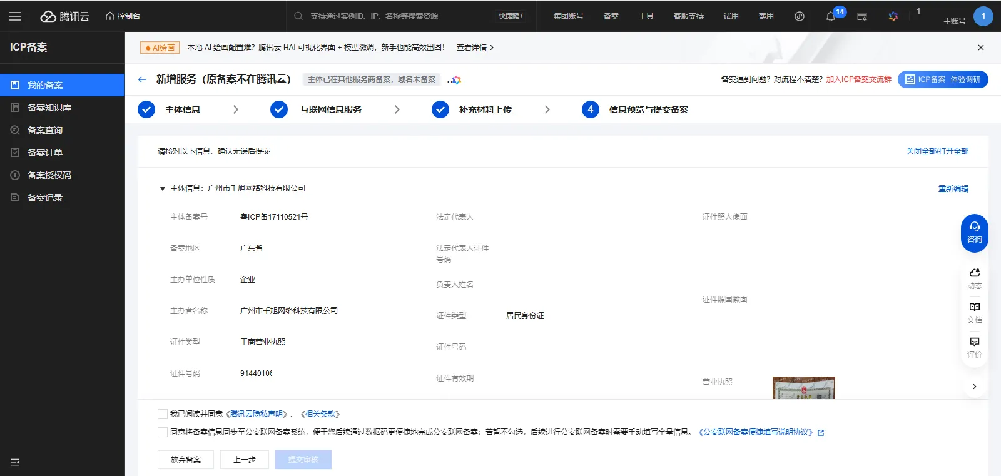Click 关闭全部/打开全部 link

pyautogui.click(x=937, y=151)
